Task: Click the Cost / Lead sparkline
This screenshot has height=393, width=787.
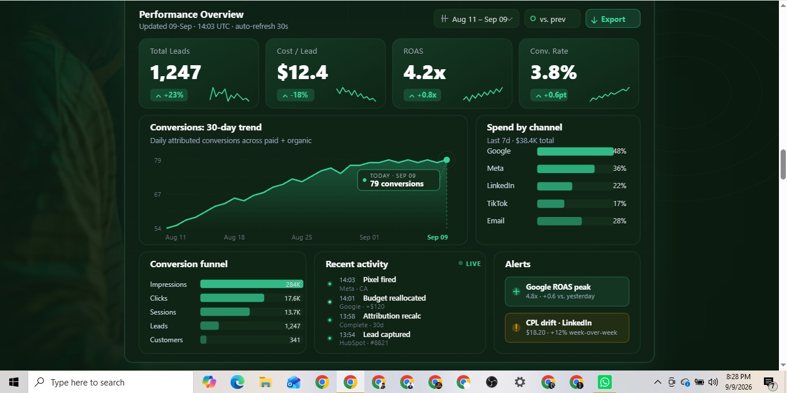Action: (356, 95)
